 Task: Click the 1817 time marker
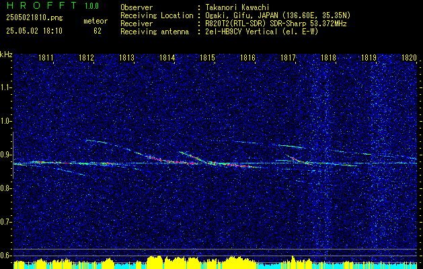coord(288,58)
